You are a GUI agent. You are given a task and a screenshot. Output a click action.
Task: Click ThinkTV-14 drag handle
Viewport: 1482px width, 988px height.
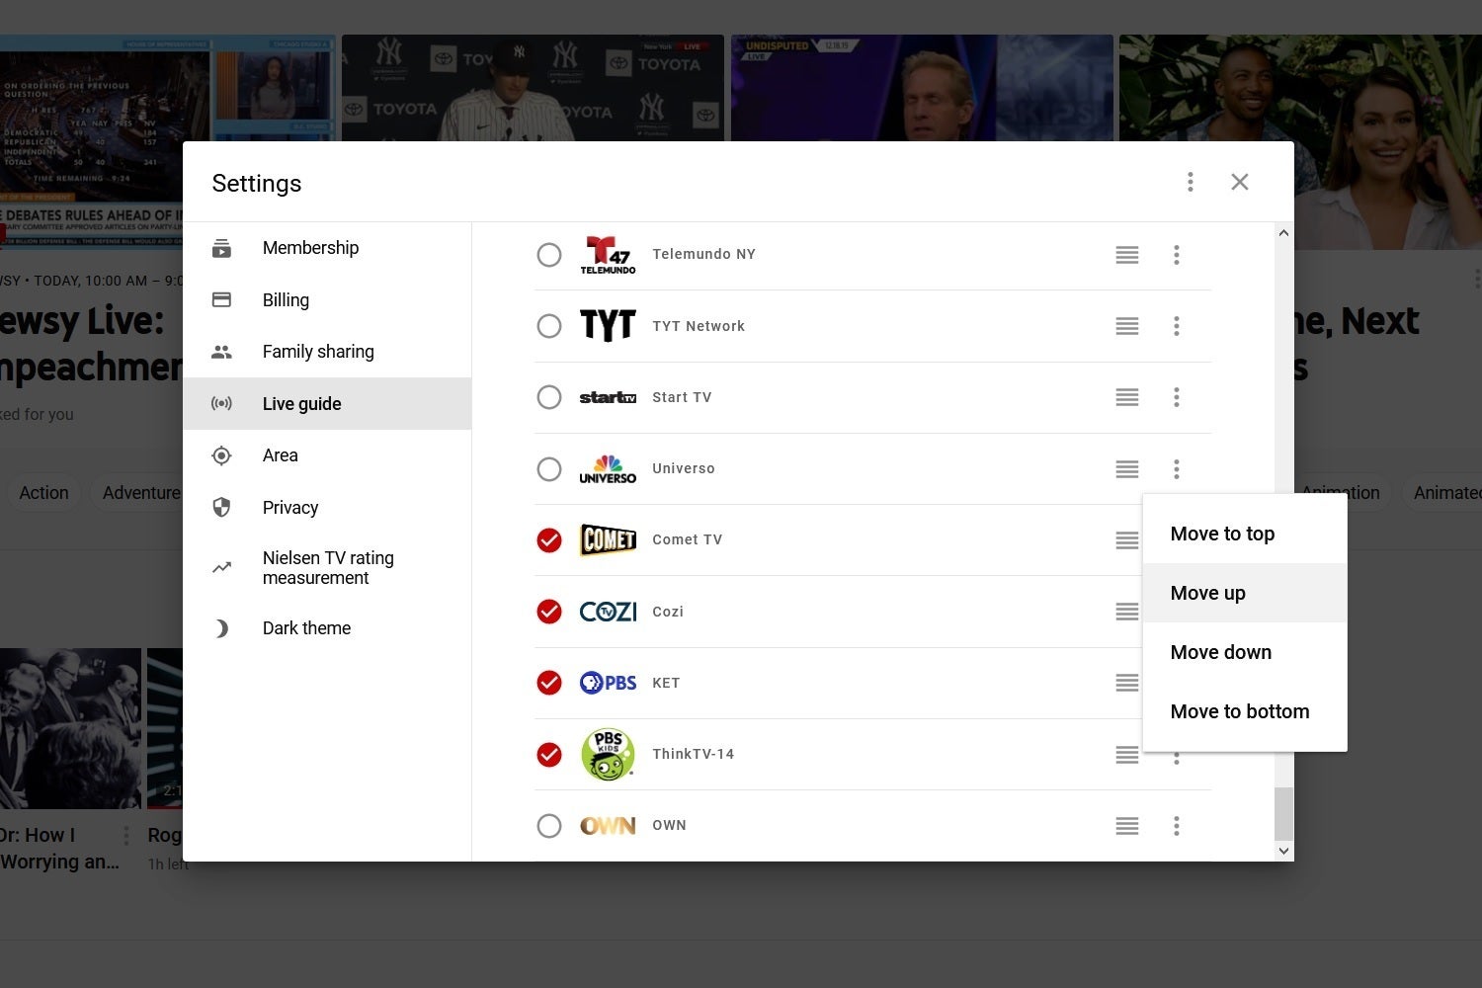[x=1127, y=755]
